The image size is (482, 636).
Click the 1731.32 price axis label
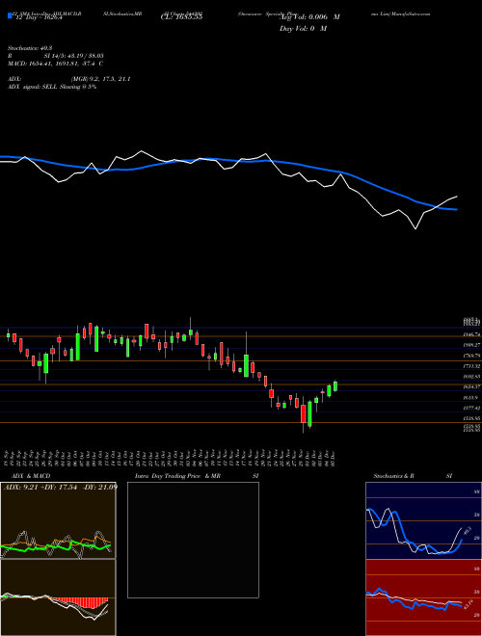472,366
